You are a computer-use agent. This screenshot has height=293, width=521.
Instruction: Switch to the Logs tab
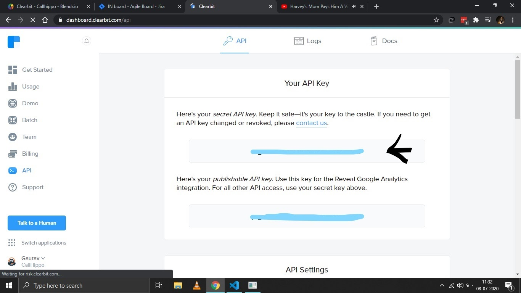click(x=308, y=41)
